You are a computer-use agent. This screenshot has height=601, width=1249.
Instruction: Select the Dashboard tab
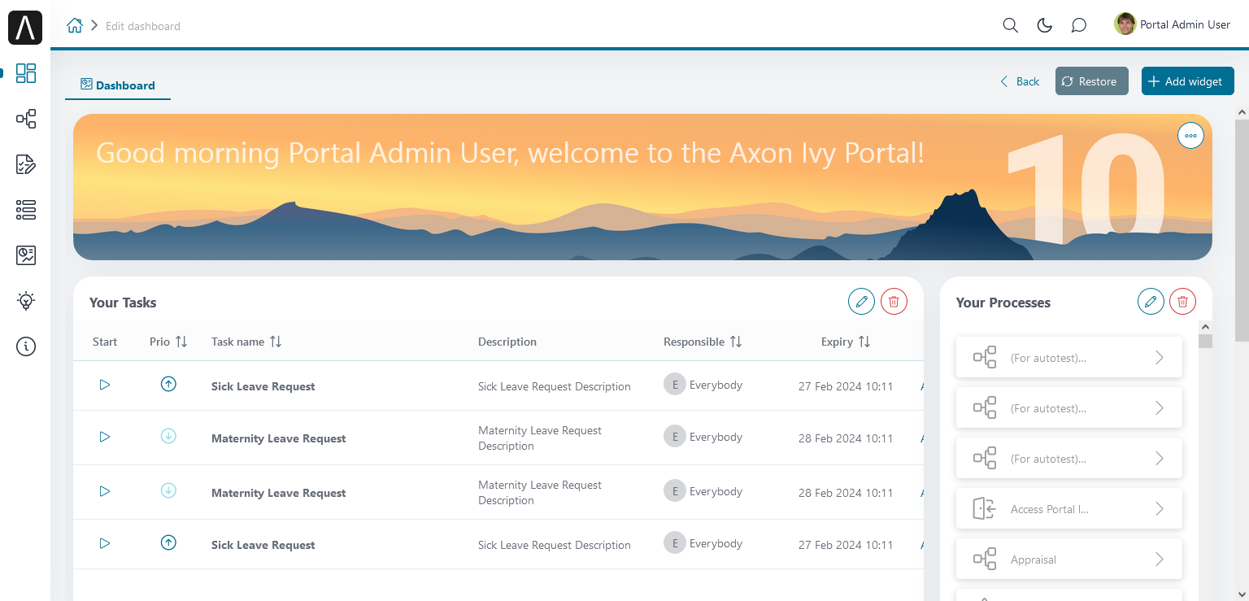pyautogui.click(x=118, y=85)
